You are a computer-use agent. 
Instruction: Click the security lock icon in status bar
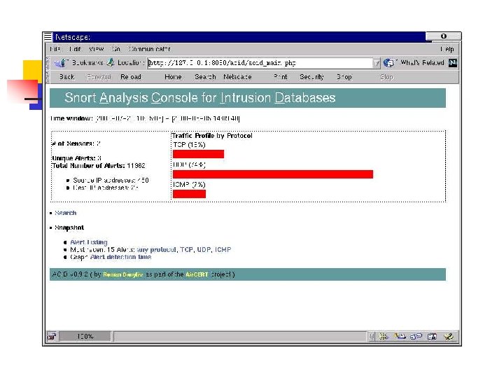52,337
